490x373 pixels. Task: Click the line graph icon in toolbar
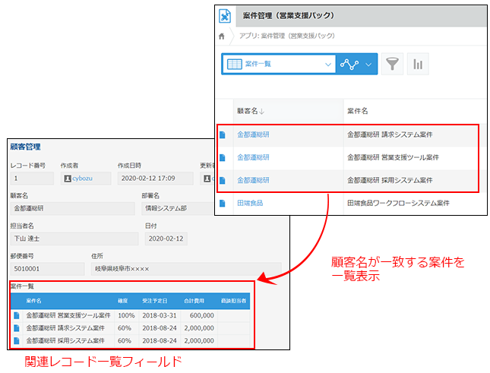(x=349, y=64)
